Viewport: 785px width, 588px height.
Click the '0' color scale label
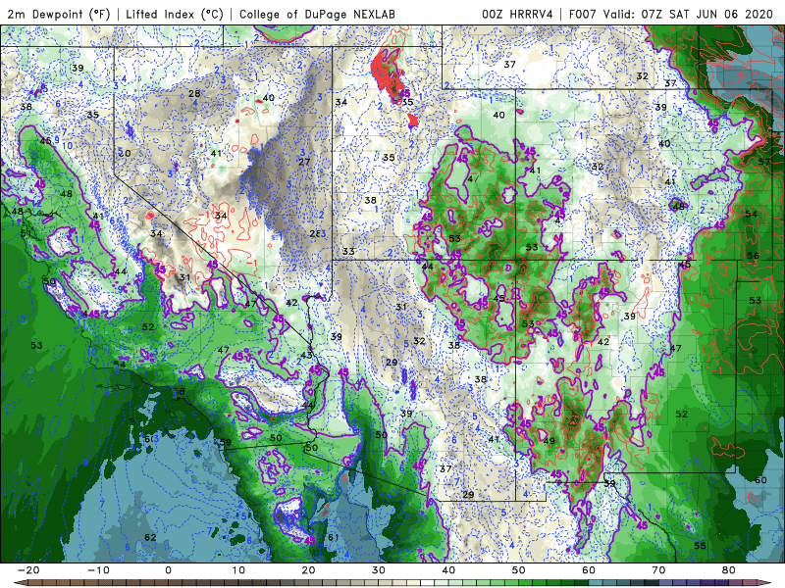168,570
